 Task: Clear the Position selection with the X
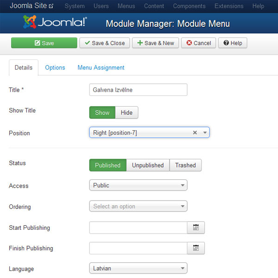click(x=195, y=133)
